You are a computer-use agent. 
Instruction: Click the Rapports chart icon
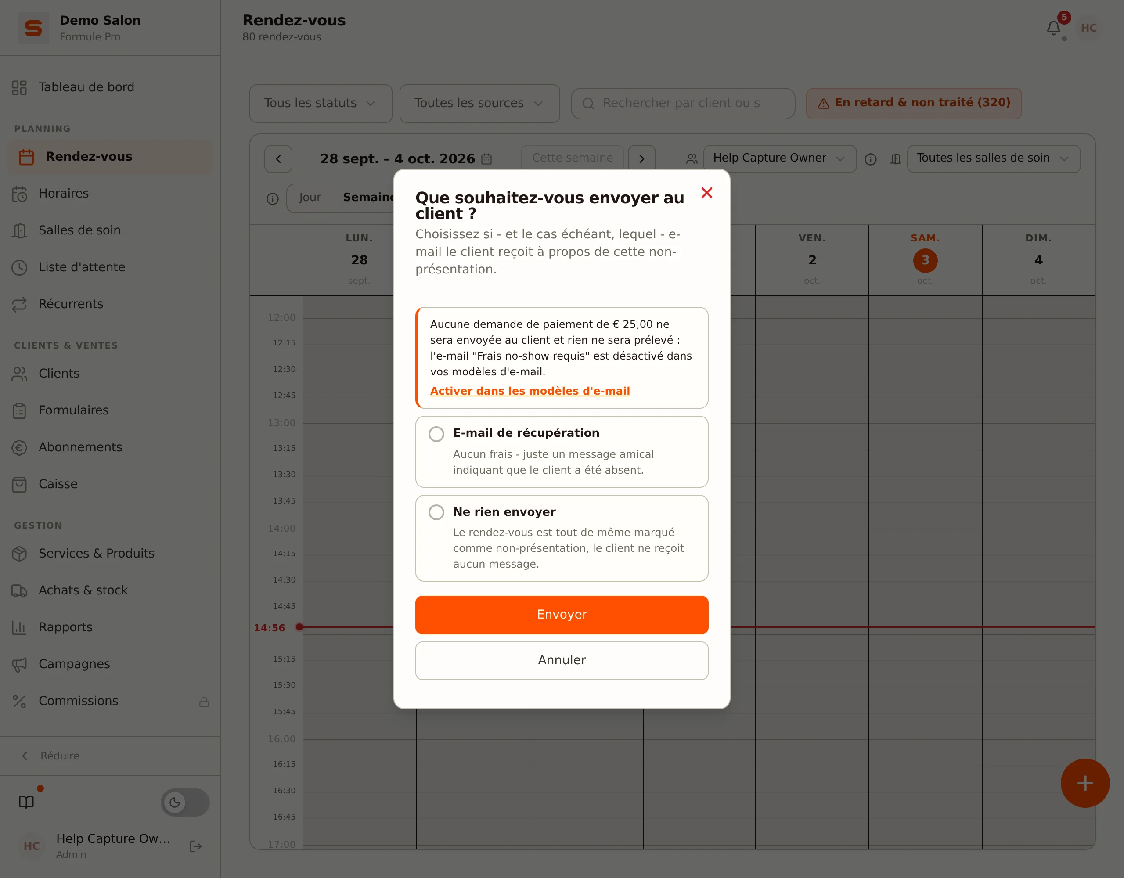[20, 627]
